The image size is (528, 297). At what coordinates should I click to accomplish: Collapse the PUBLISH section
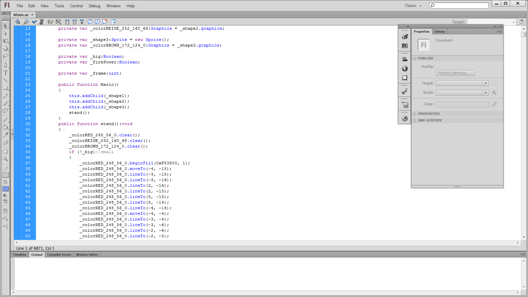tap(415, 58)
